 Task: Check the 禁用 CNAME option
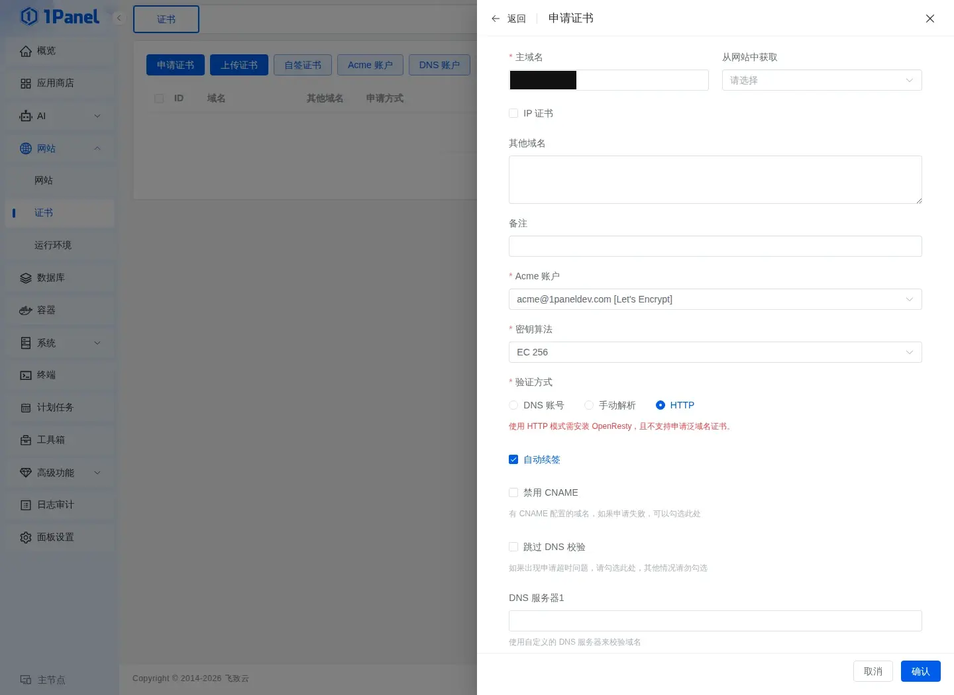(513, 492)
